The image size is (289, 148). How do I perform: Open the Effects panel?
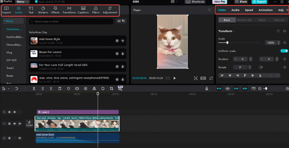click(55, 10)
